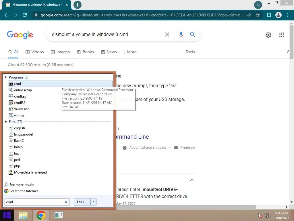Screen dimensions: 294x221
Task: Click the address bar URL
Action: (x=142, y=15)
